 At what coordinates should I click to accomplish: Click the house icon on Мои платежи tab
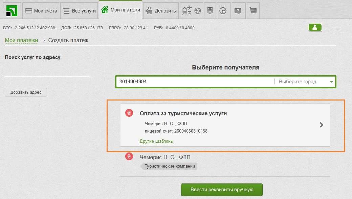(105, 10)
